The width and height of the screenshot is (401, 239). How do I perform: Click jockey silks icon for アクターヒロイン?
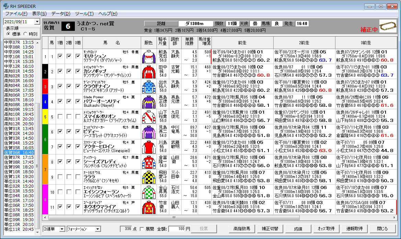pyautogui.click(x=149, y=147)
